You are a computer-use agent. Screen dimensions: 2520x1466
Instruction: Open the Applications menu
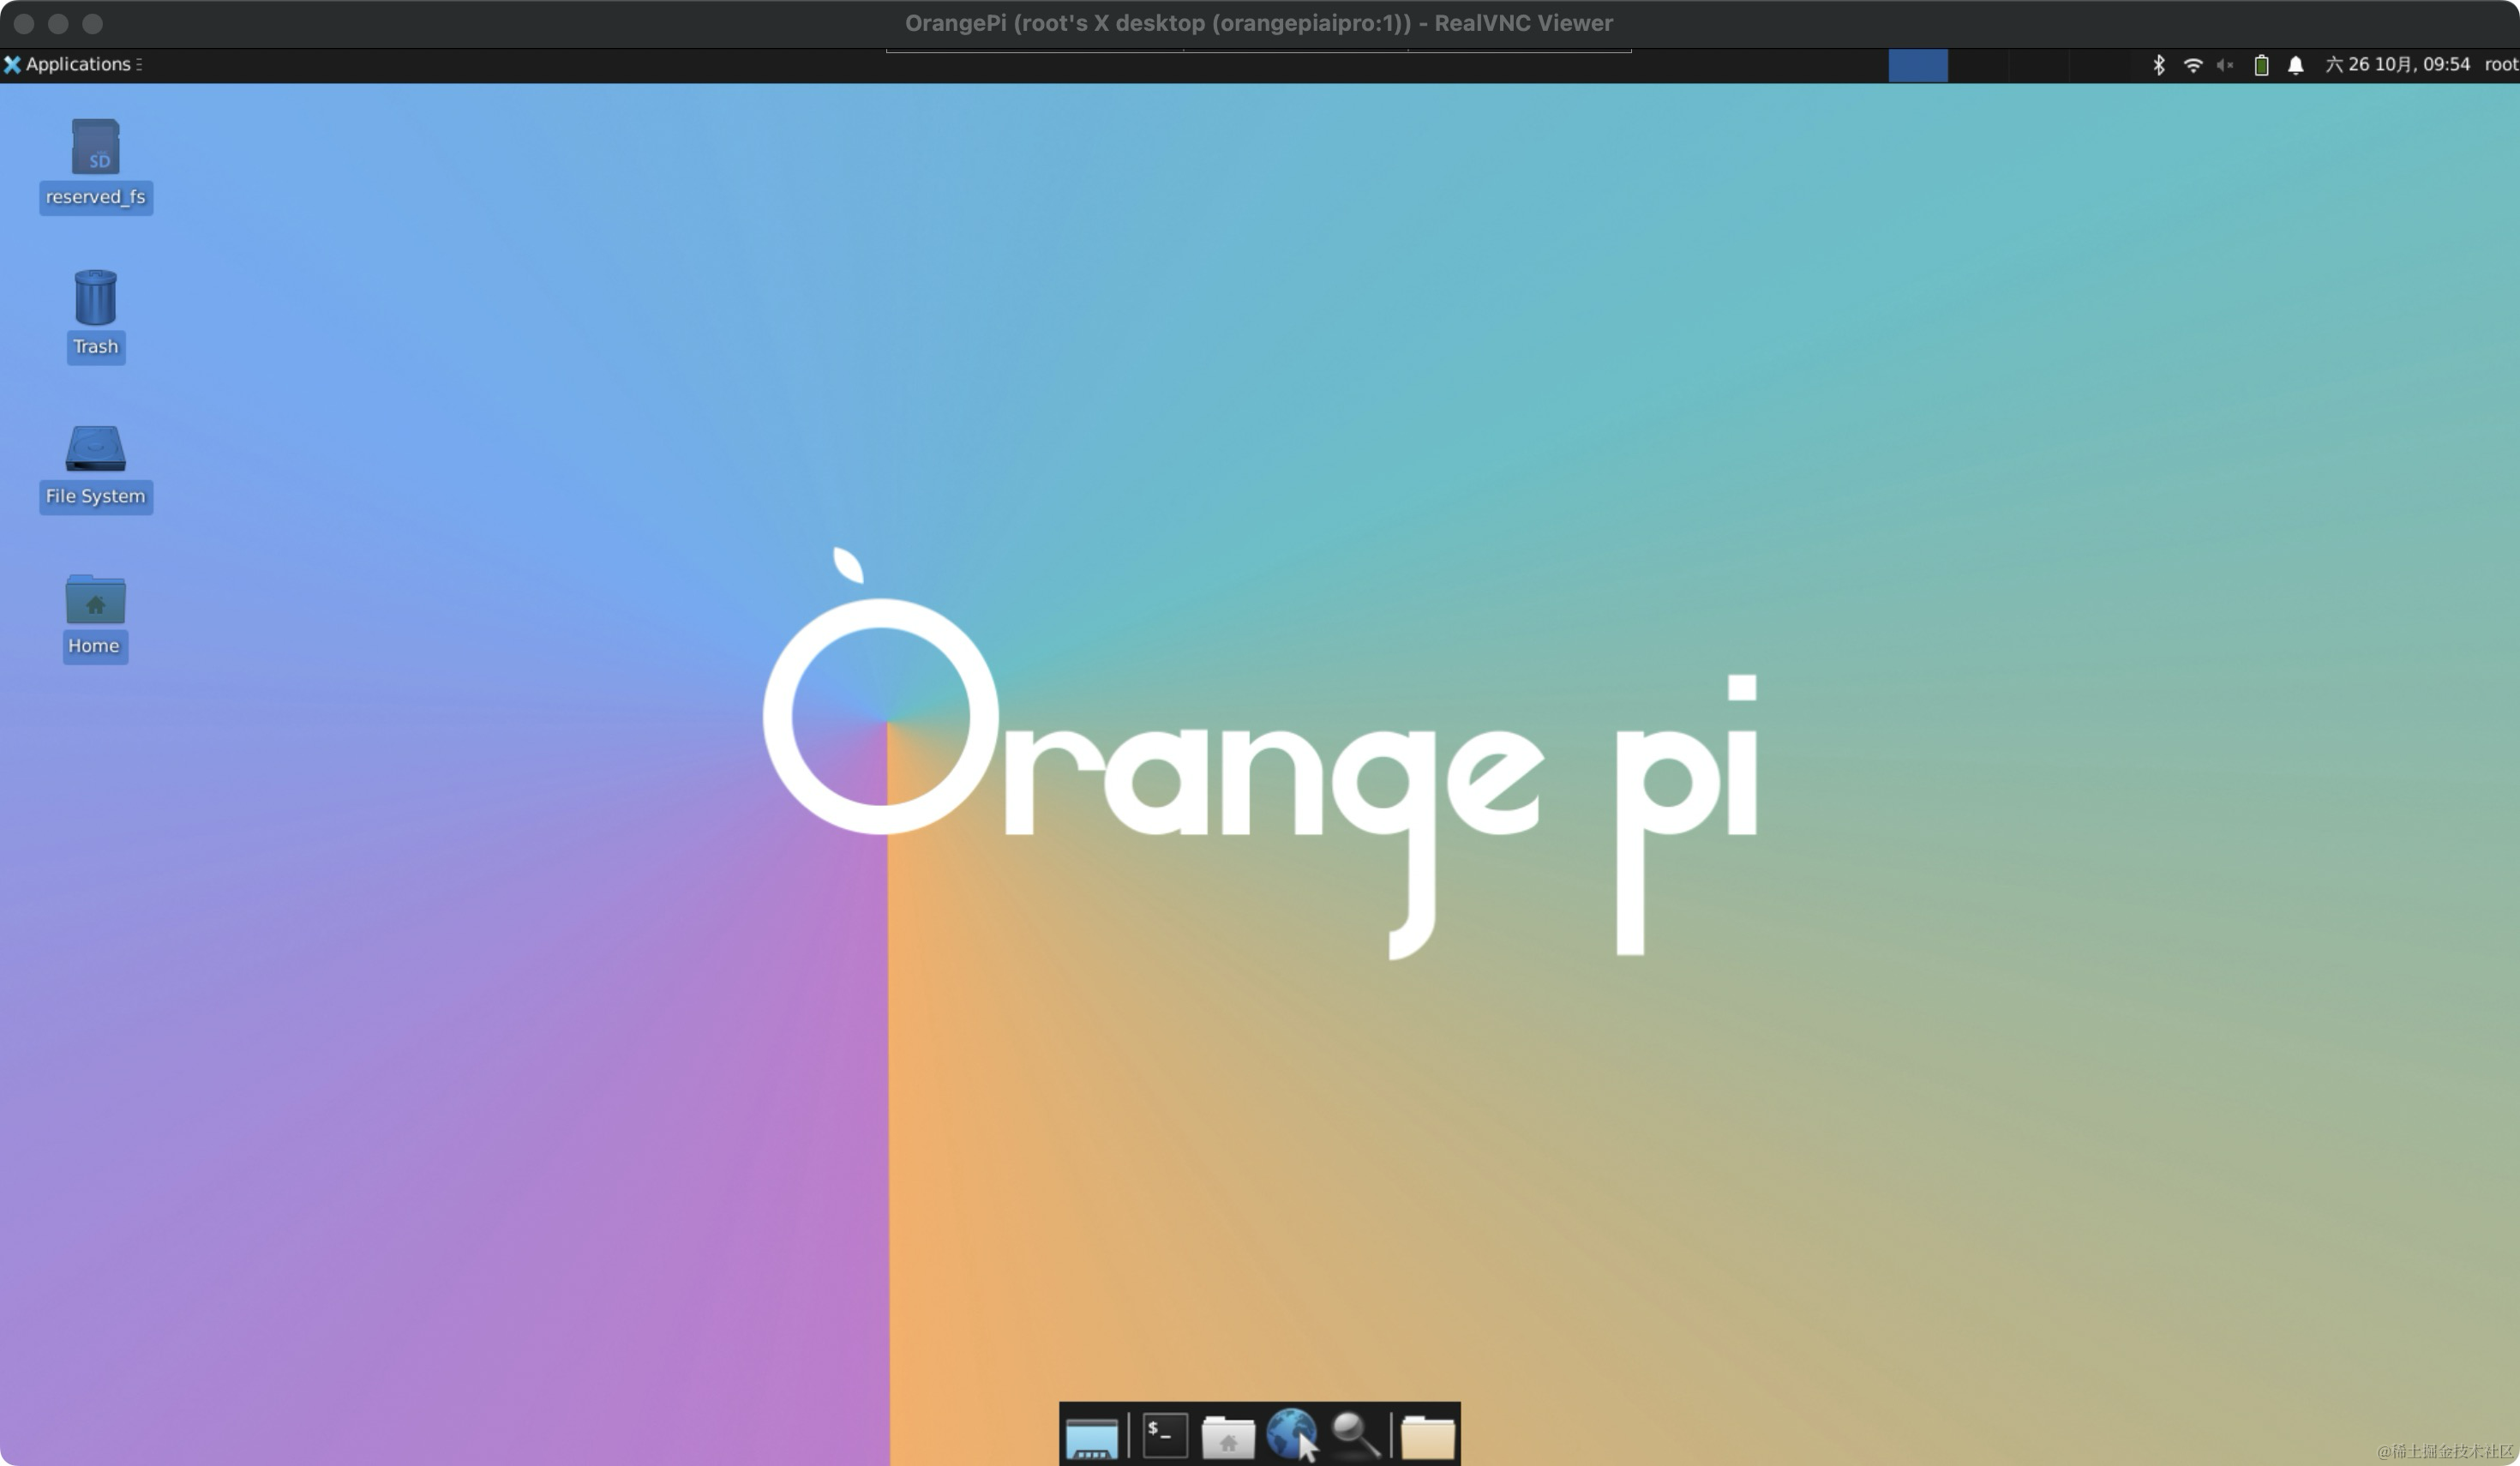point(70,64)
